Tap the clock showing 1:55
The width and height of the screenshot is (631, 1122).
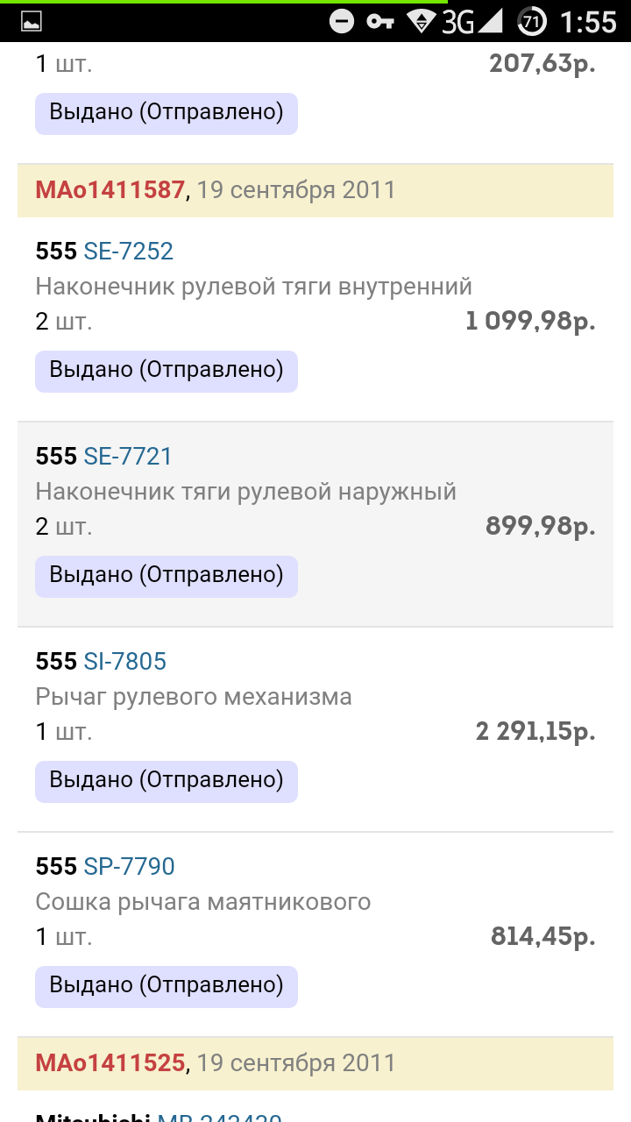(x=588, y=22)
